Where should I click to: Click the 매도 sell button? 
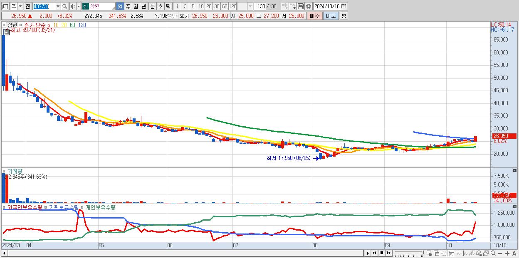tap(331, 16)
